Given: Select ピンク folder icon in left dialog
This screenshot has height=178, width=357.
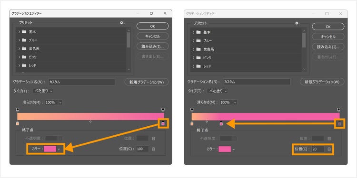Looking at the screenshot, I should [24, 57].
